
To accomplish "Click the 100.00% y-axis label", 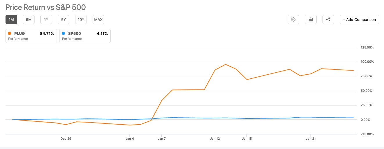I will (x=367, y=62).
